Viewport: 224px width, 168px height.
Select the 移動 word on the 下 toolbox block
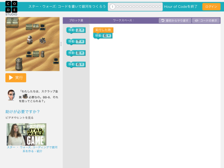tap(71, 41)
